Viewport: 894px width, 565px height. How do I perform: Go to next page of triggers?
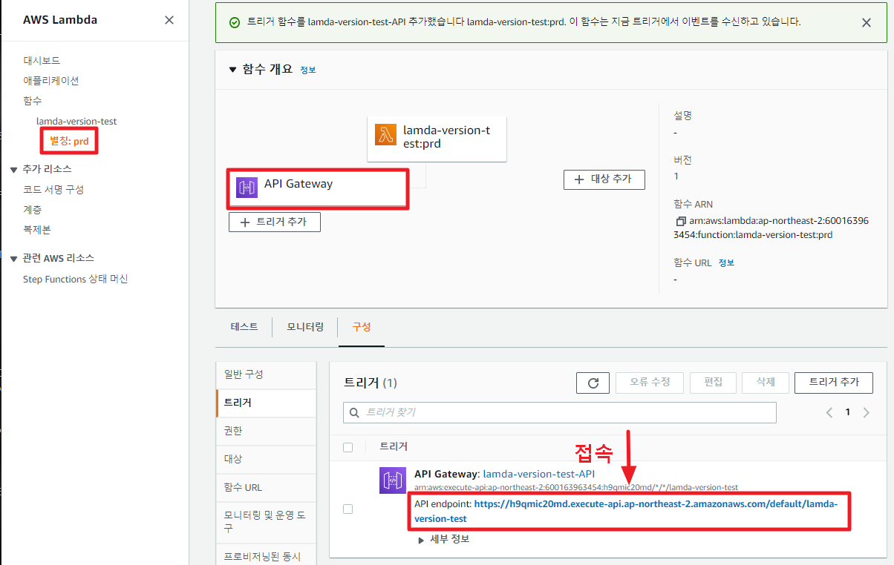(866, 412)
